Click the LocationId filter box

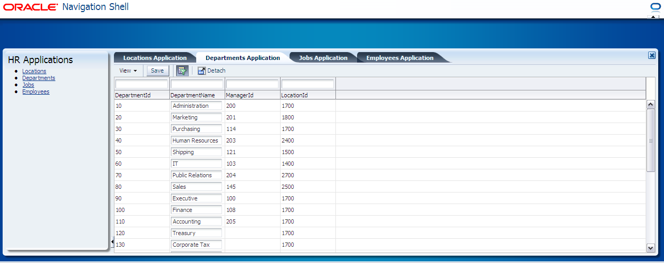[x=307, y=84]
